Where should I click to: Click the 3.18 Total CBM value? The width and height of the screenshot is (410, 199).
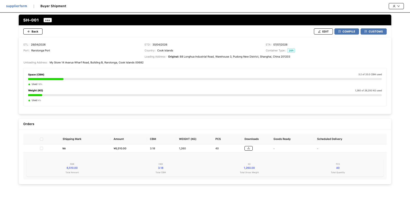(x=161, y=168)
